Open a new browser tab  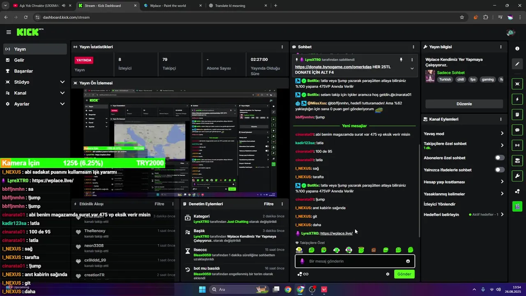click(x=275, y=6)
